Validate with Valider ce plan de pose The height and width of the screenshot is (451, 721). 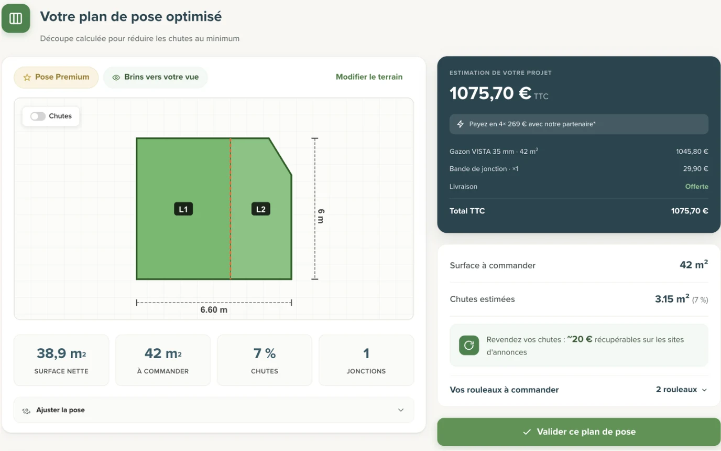pyautogui.click(x=579, y=432)
